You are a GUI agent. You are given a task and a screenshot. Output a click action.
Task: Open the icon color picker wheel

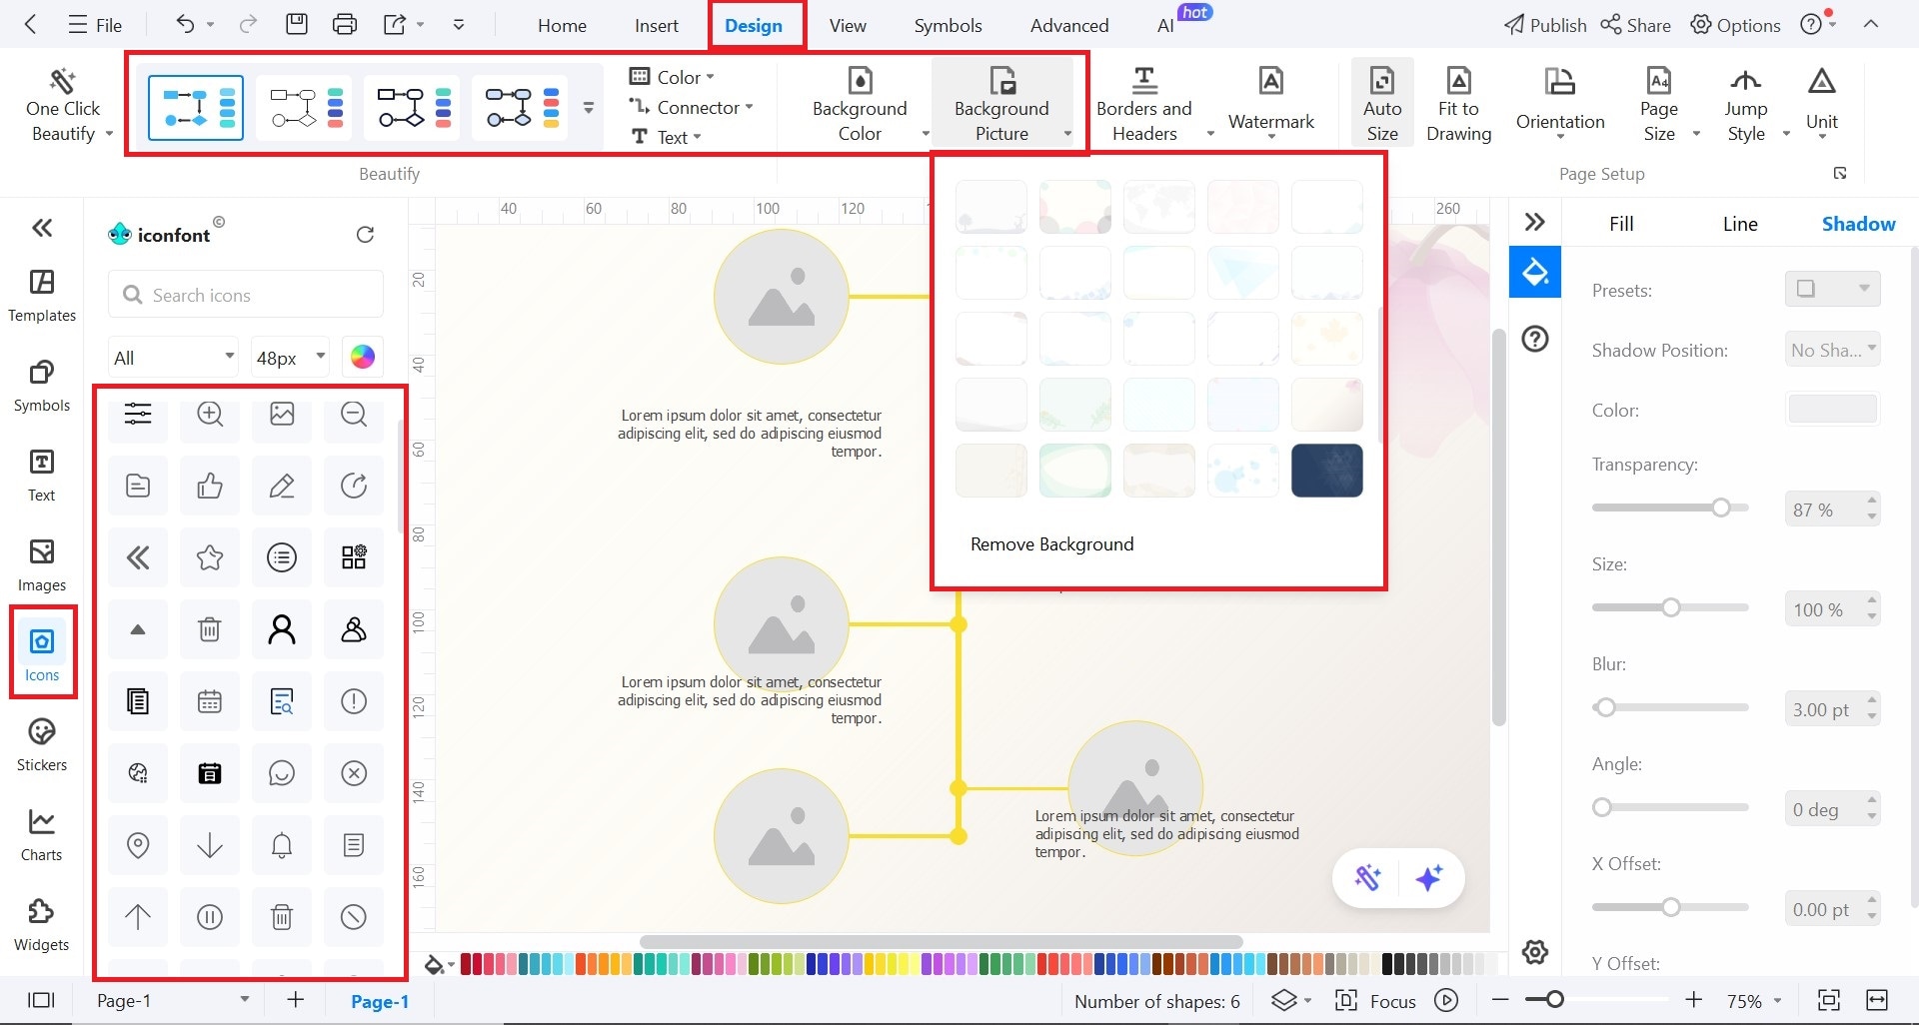click(363, 357)
